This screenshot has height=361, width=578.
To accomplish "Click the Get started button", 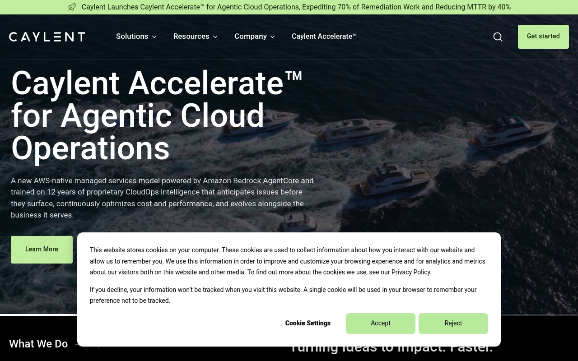I will pyautogui.click(x=543, y=37).
